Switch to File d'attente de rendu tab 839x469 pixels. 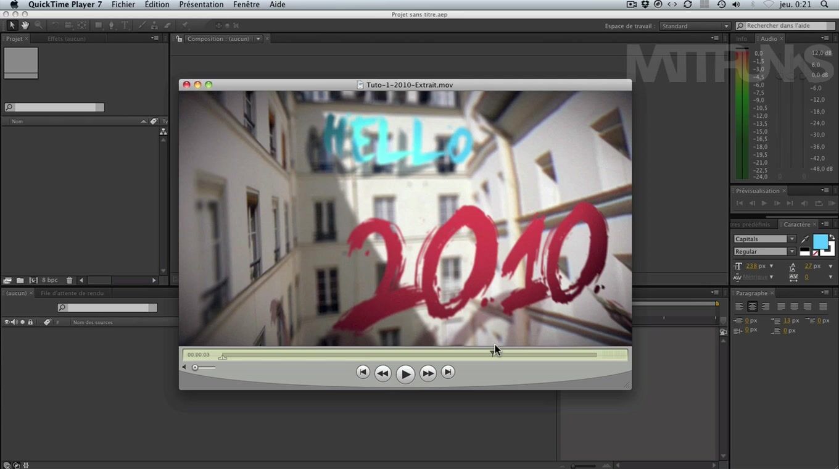(x=72, y=293)
